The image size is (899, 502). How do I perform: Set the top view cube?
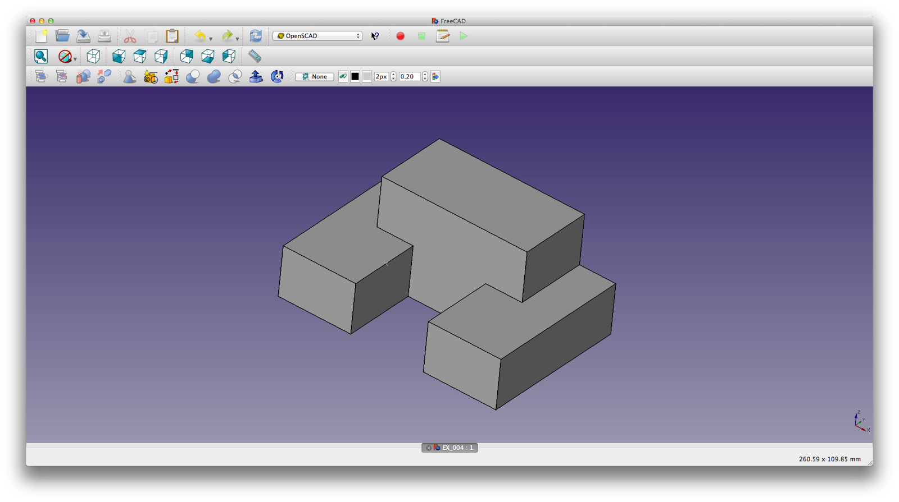(x=140, y=56)
